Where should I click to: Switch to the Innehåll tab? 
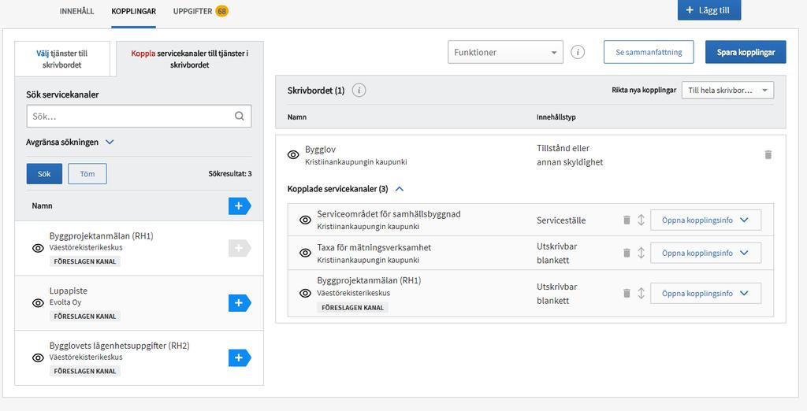[76, 11]
